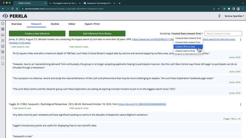This screenshot has height=138, width=246.
Task: Click the 'Our purpose is to observe' note
Action: click(126, 80)
